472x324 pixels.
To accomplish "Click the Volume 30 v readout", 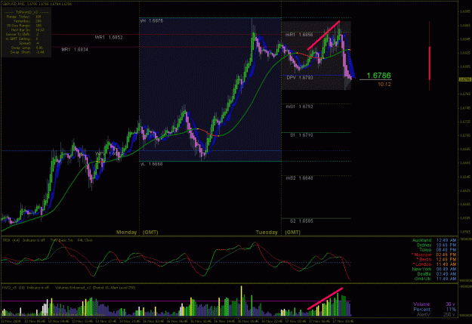I will pyautogui.click(x=434, y=304).
